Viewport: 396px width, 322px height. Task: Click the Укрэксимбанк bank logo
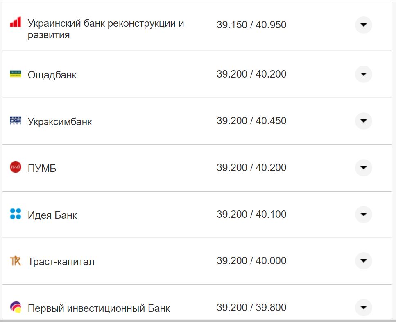tap(16, 121)
